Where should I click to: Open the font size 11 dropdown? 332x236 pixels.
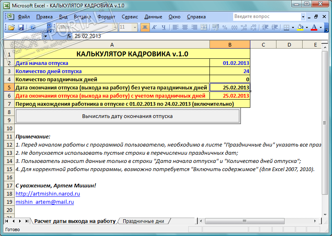(x=134, y=27)
